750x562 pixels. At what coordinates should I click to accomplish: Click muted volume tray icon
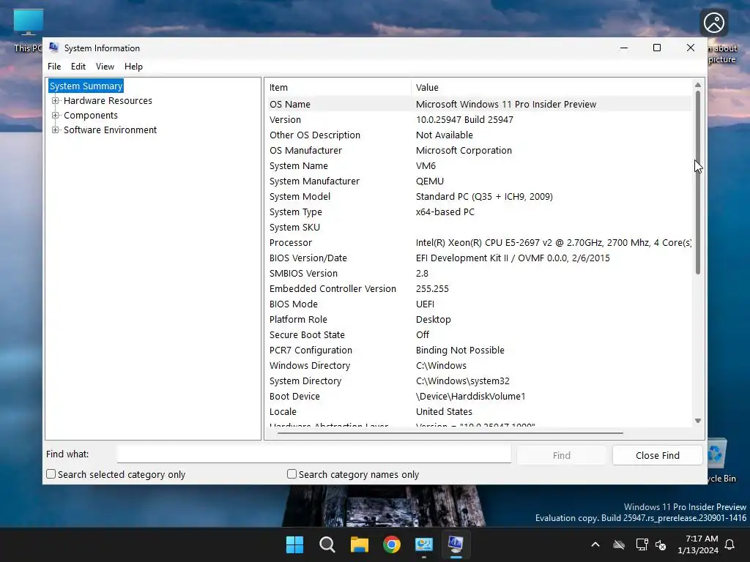coord(661,544)
